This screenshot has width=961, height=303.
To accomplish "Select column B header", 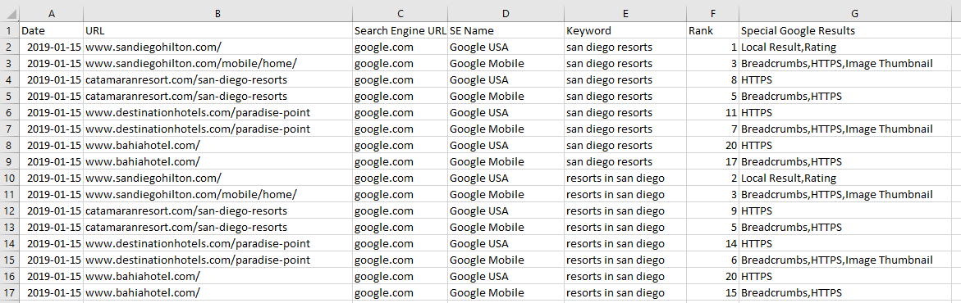I will (x=218, y=13).
